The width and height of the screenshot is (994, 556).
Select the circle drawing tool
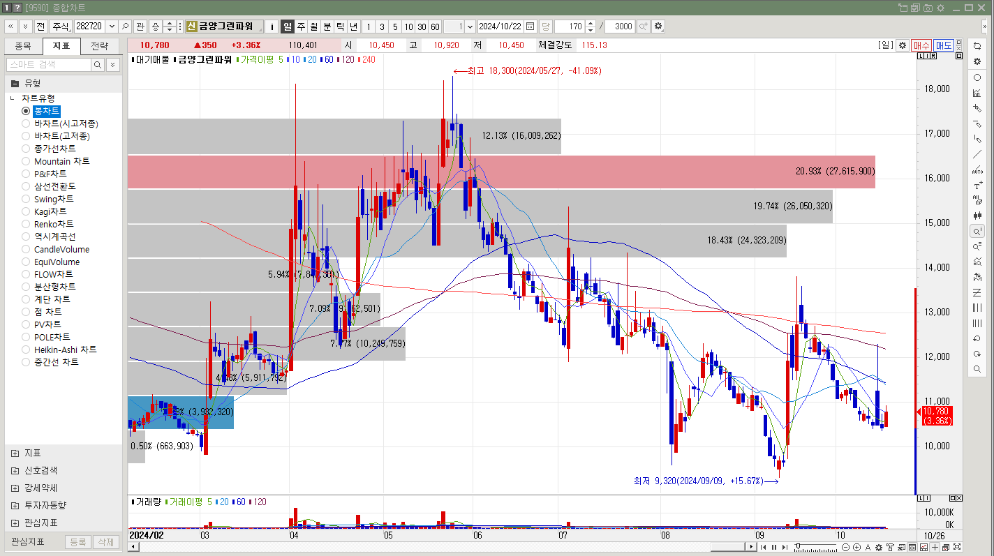977,77
